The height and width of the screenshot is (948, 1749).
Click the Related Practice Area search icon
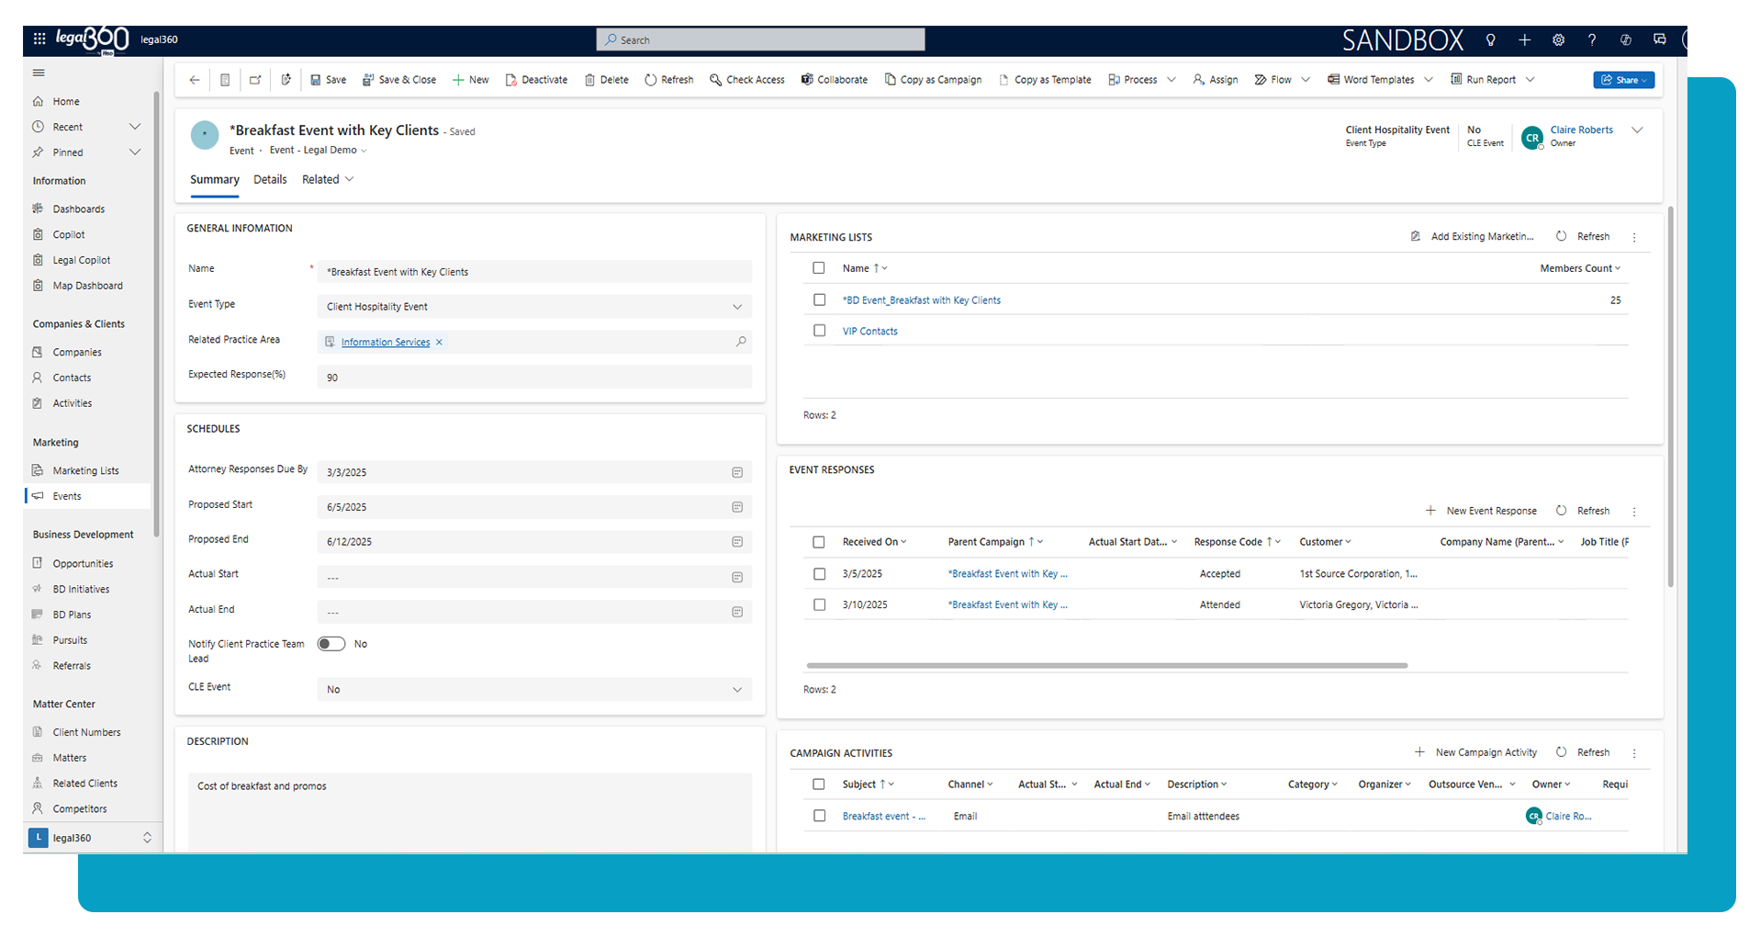(x=741, y=342)
